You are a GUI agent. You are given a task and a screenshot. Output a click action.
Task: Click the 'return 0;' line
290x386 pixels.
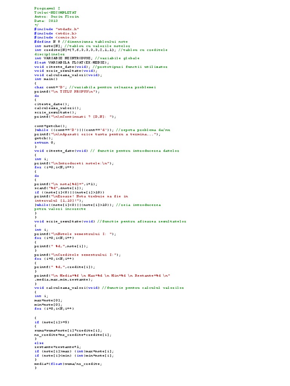tap(45, 142)
